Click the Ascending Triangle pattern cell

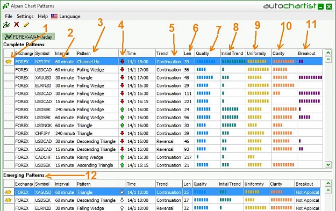click(x=97, y=165)
